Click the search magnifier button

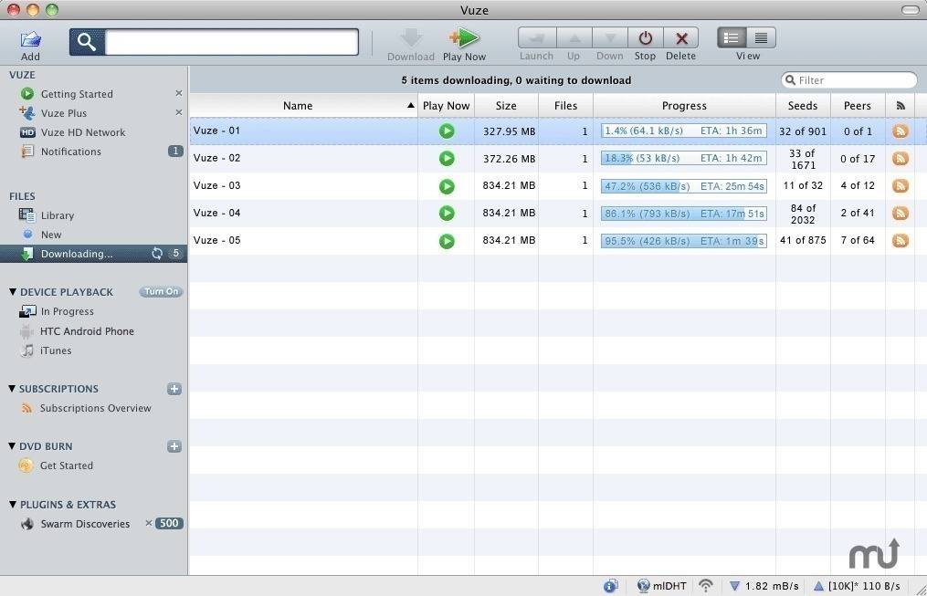pos(87,42)
